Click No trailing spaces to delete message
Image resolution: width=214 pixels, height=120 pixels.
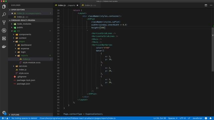coord(24,118)
